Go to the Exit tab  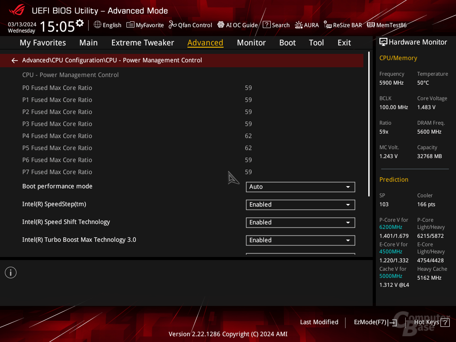coord(344,43)
